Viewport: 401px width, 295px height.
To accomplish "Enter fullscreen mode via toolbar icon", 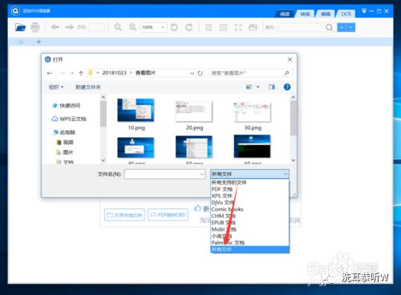I will [238, 27].
